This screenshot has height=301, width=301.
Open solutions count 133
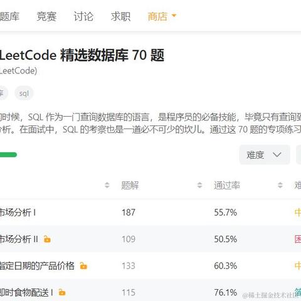point(129,266)
